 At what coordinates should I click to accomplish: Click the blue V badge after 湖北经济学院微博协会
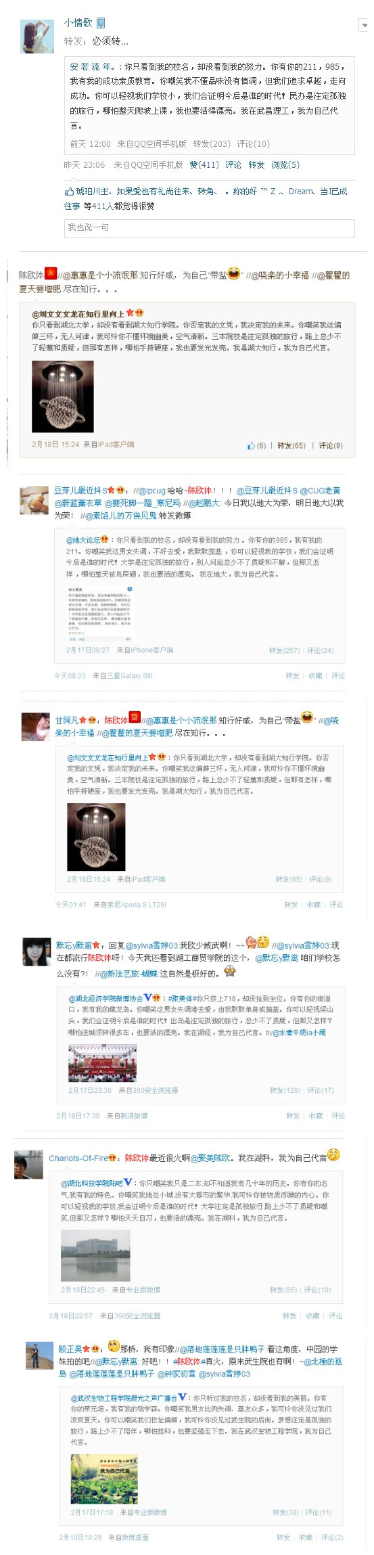click(147, 997)
